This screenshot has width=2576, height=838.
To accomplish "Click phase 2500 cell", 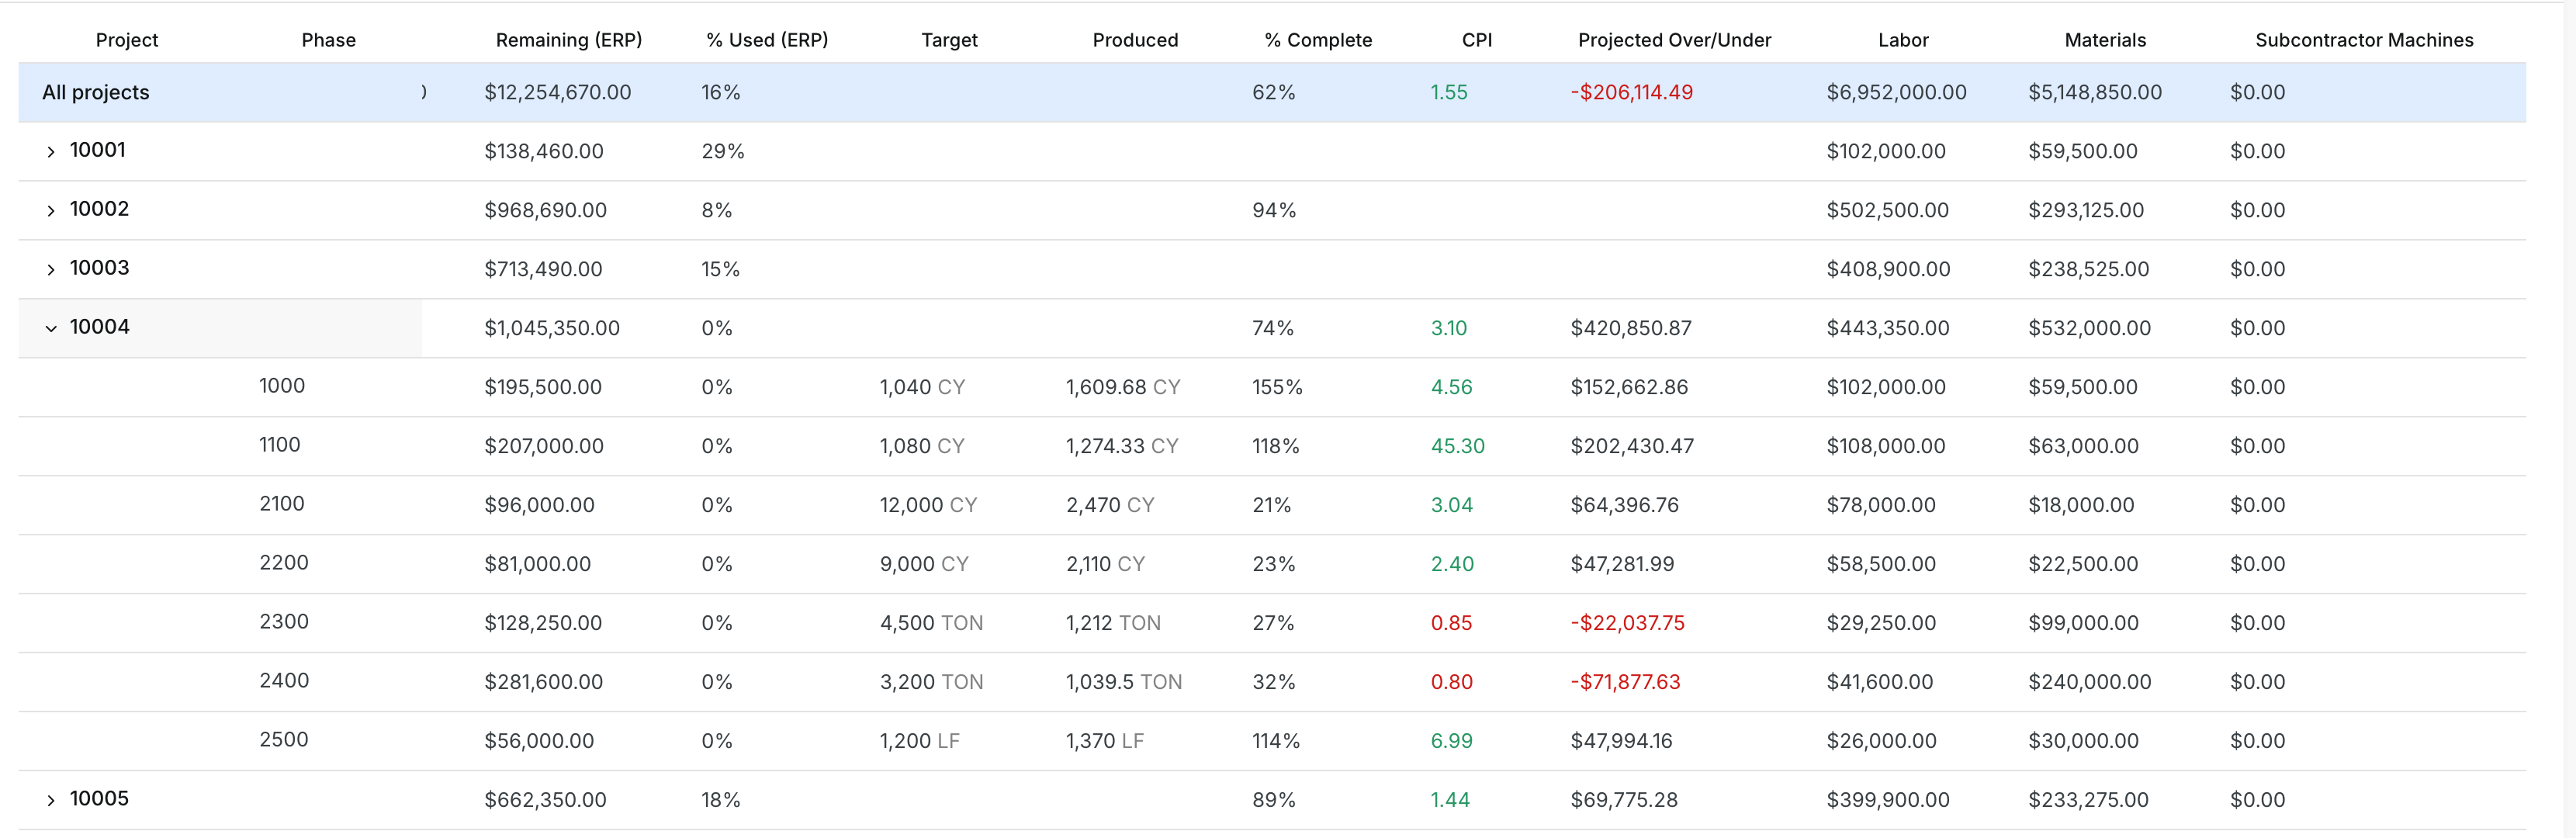I will tap(284, 740).
